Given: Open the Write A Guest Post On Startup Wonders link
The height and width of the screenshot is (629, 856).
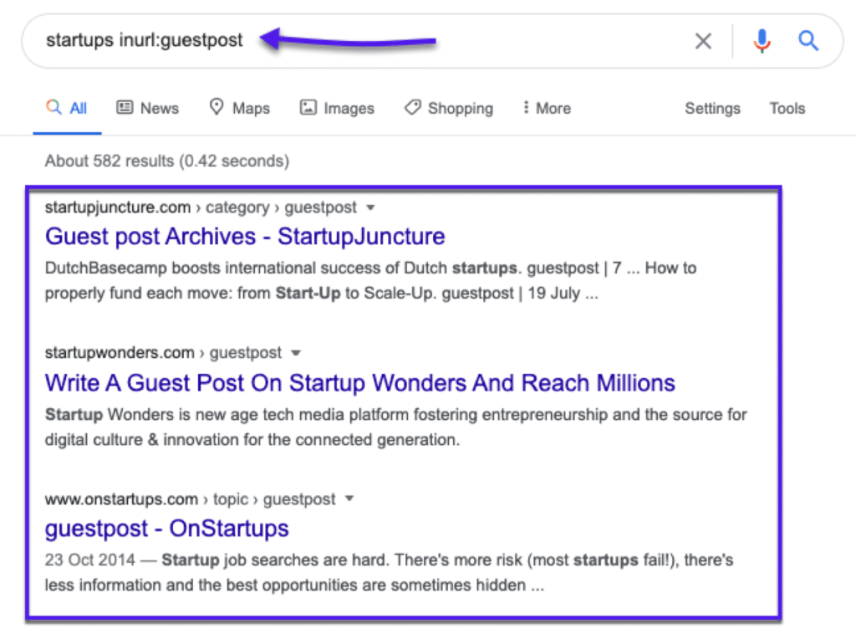Looking at the screenshot, I should 360,383.
